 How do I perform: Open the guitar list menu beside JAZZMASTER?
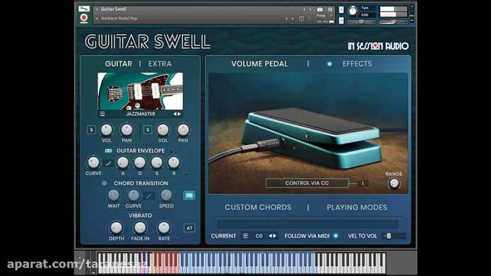click(x=102, y=114)
